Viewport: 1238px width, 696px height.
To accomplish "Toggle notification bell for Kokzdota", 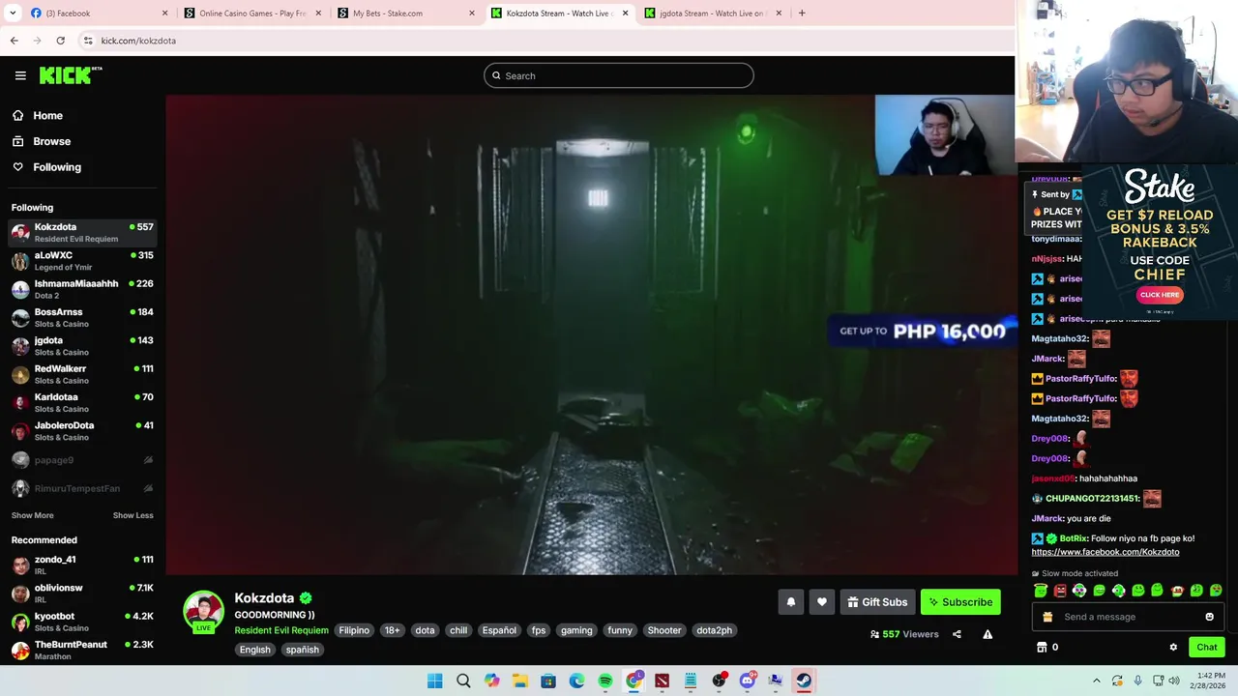I will pyautogui.click(x=791, y=602).
